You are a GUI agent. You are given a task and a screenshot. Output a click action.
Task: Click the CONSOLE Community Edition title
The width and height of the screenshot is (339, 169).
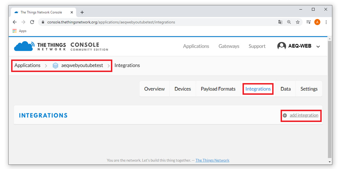89,46
